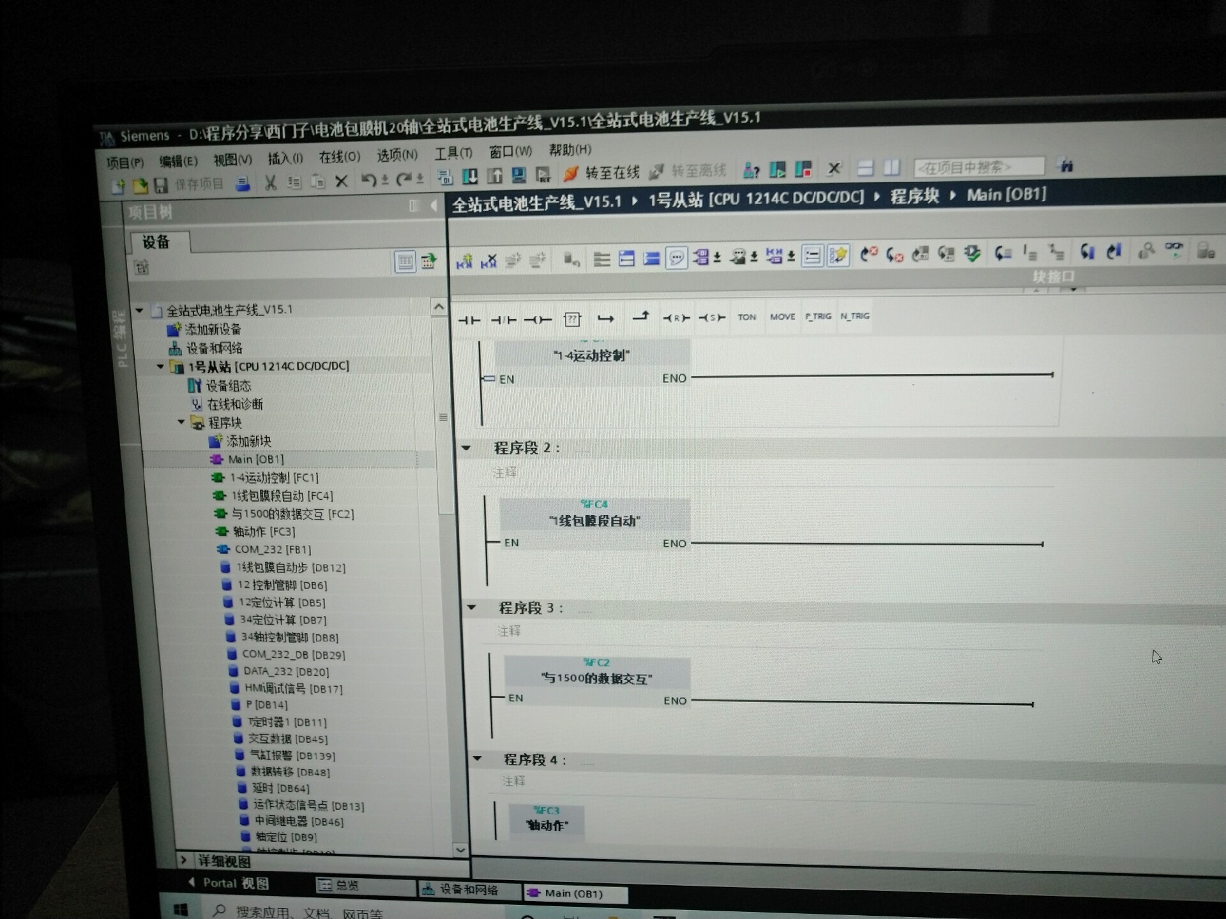Insert a reset coil (R) instruction
The height and width of the screenshot is (919, 1226).
(676, 318)
